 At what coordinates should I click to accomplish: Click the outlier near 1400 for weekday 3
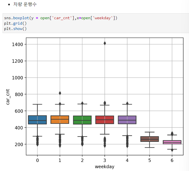tap(105, 43)
